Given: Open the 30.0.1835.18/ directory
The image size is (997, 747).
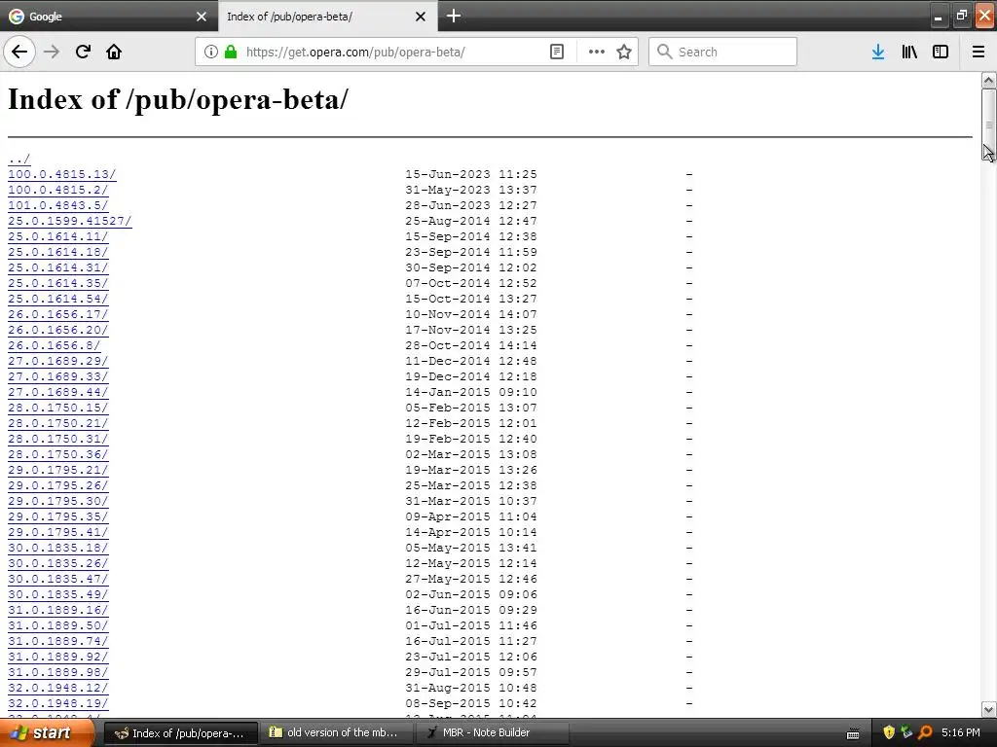Looking at the screenshot, I should coord(57,548).
